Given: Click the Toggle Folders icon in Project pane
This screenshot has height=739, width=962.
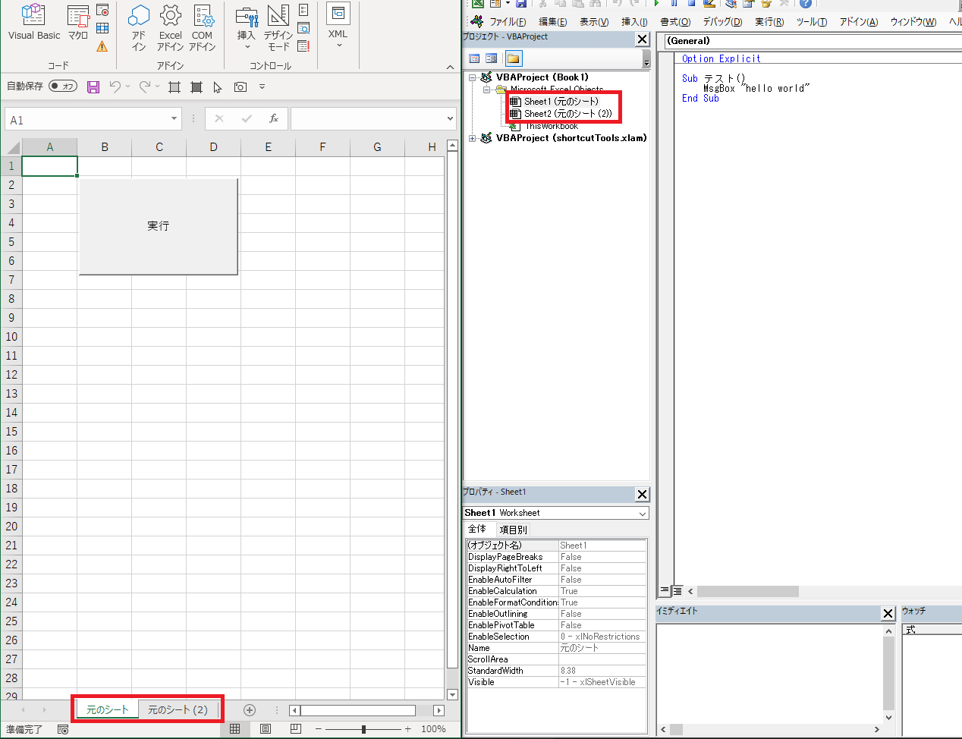Looking at the screenshot, I should (x=514, y=58).
